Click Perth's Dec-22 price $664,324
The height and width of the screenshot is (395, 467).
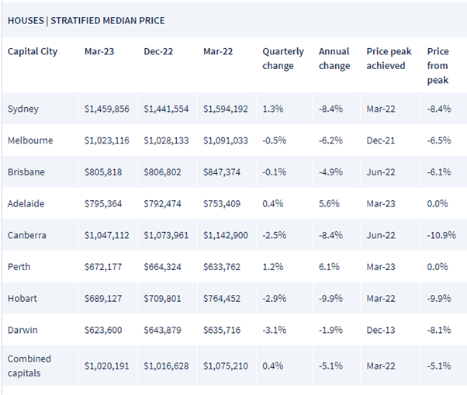[162, 266]
